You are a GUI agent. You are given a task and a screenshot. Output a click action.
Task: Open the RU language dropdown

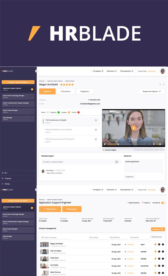point(5,173)
